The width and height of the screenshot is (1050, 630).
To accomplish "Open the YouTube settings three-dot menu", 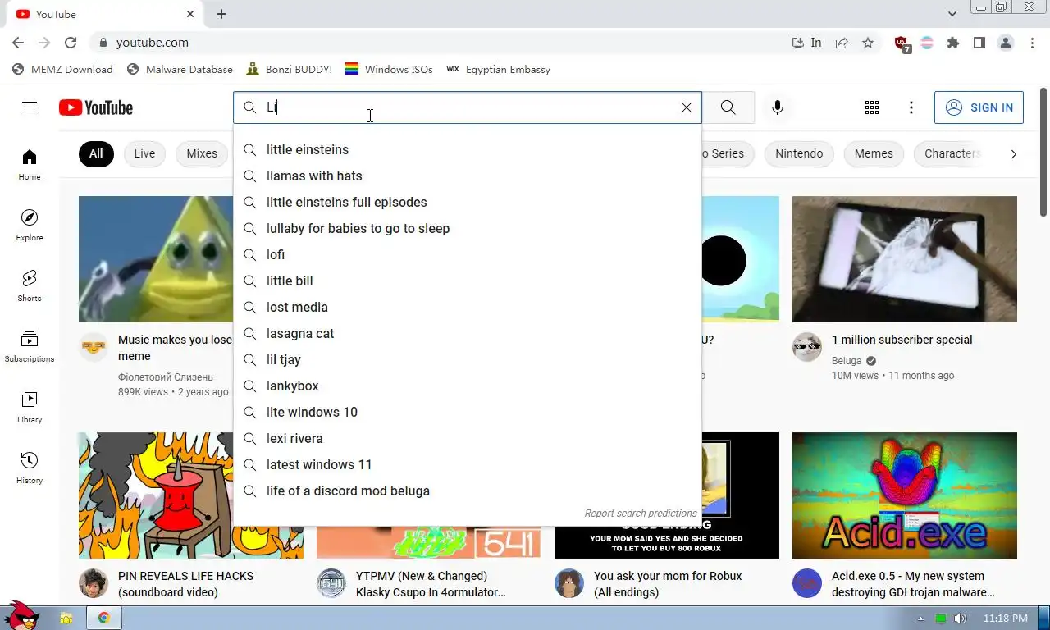I will pos(911,107).
